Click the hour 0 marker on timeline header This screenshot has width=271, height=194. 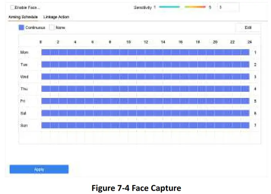coord(41,41)
